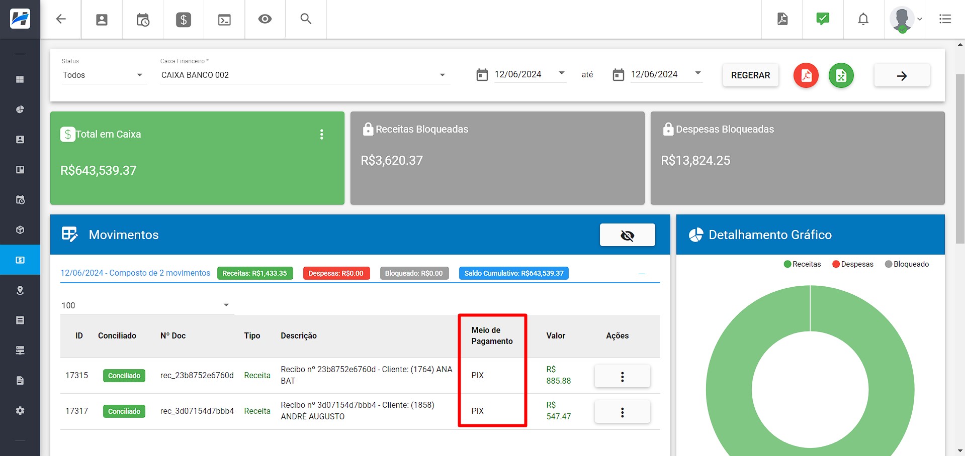Select the highlighted money icon in sidebar

coord(20,260)
